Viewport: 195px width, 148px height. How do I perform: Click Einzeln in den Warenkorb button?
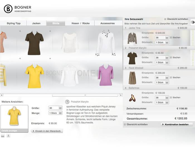(47, 131)
